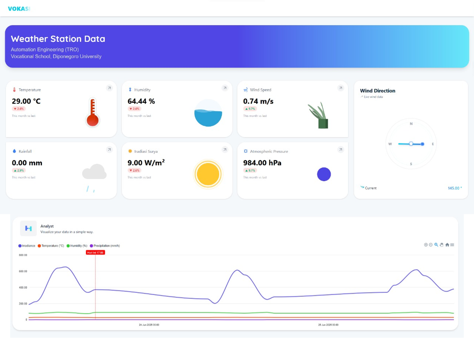Click the chart zoom in icon

(425, 245)
